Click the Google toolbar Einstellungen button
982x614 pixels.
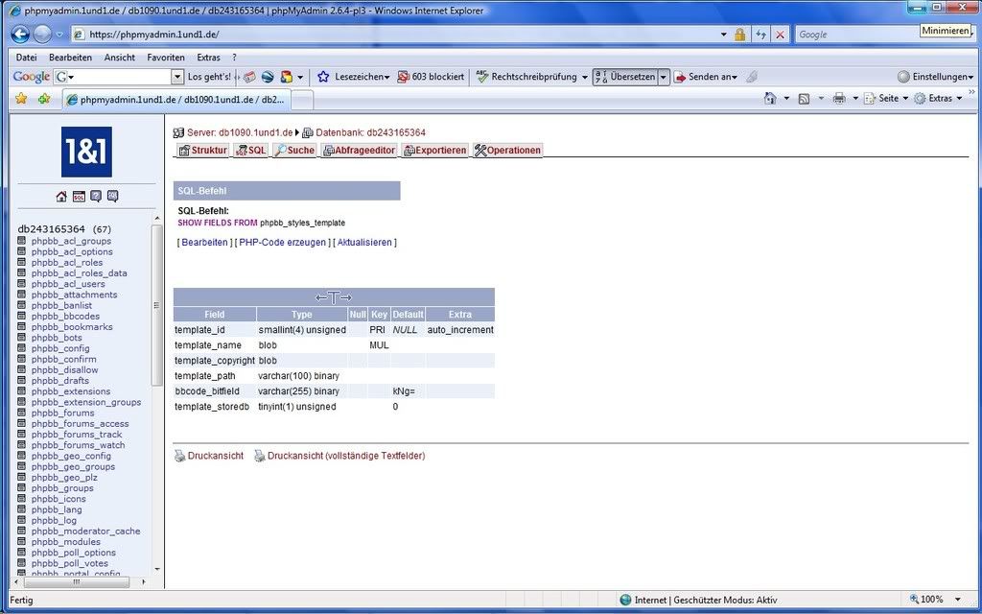click(936, 77)
